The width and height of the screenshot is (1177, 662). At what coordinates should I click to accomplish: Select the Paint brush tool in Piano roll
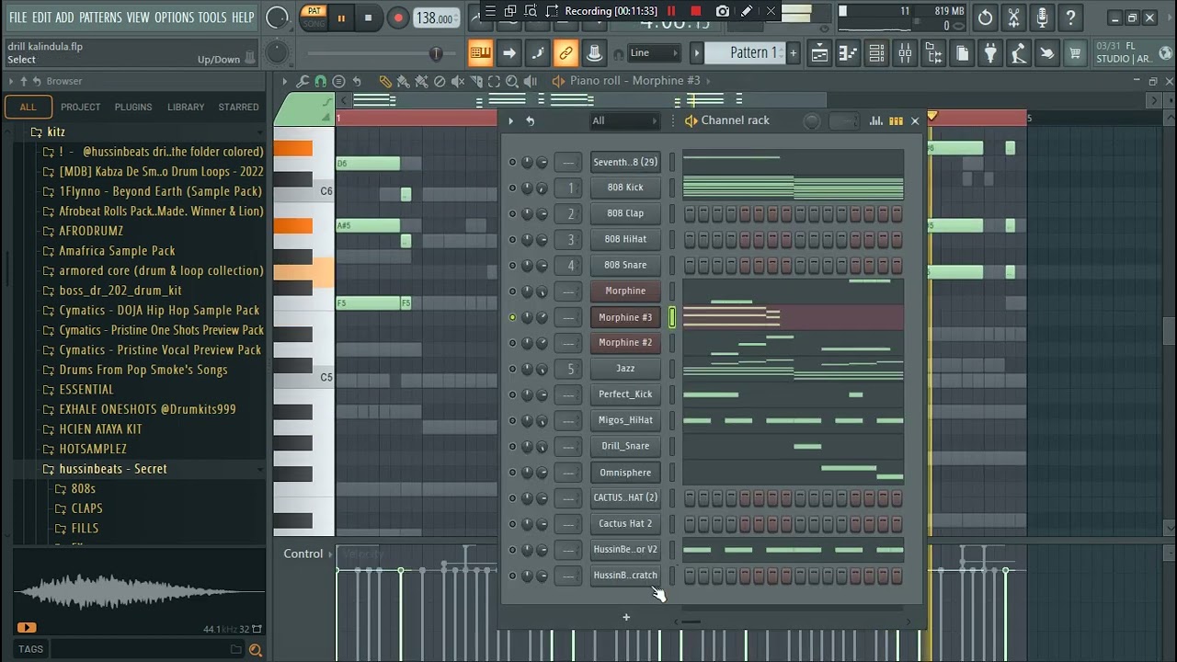point(403,81)
